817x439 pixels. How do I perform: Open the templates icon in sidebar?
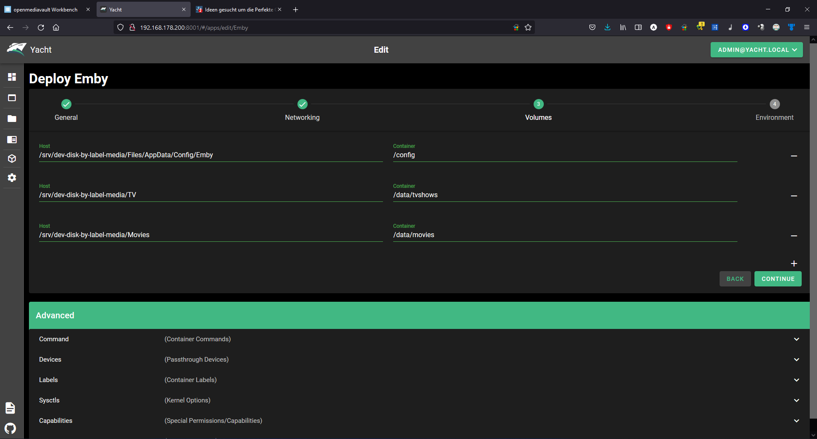pyautogui.click(x=12, y=139)
